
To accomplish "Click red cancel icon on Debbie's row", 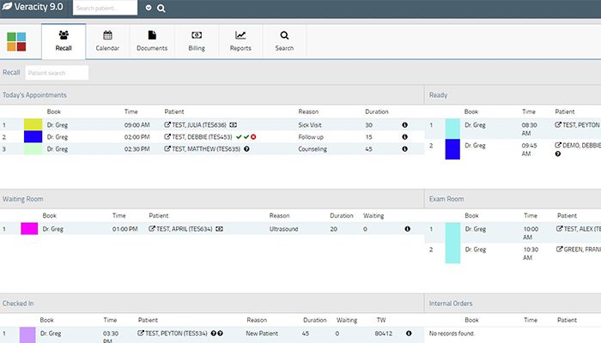I will point(253,136).
